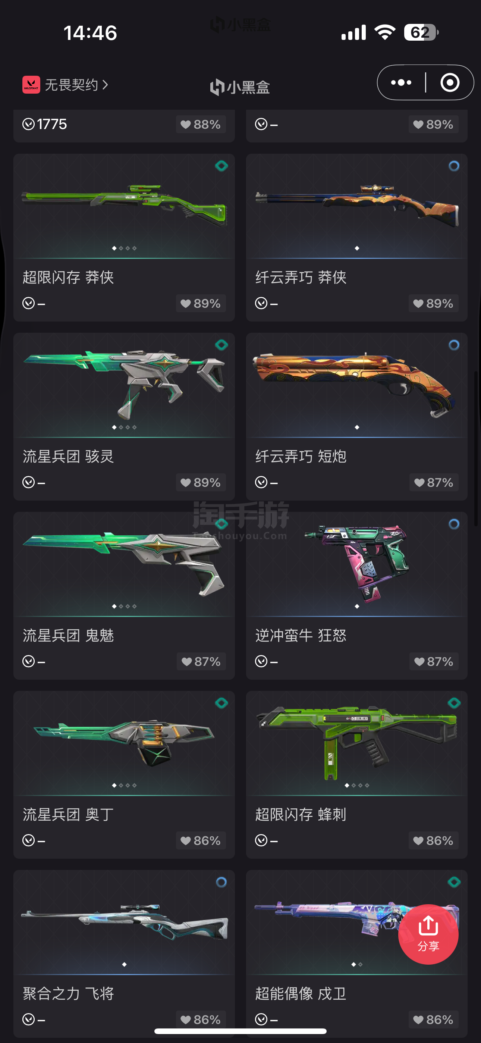
Task: Expand the 无畏契约 game selector chevron
Action: point(105,85)
